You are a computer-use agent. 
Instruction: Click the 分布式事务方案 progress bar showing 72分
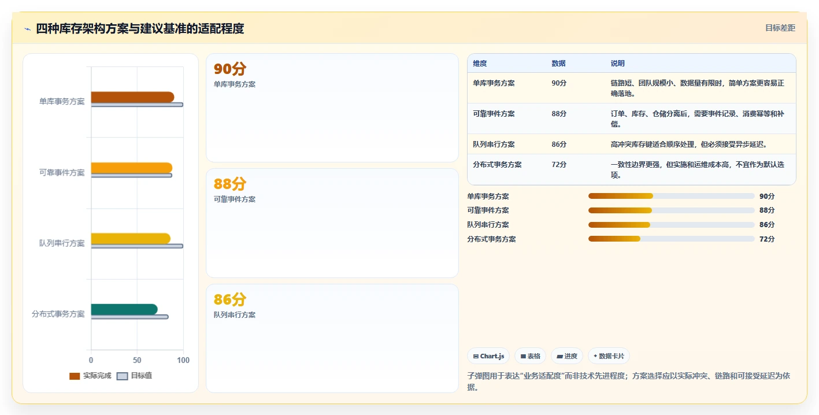(x=671, y=239)
